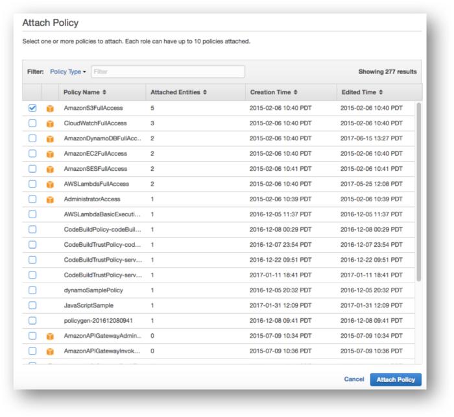Viewport: 454px width, 417px height.
Task: Click the orange icon for AmazonAPIGatewayAdmin...
Action: (50, 336)
